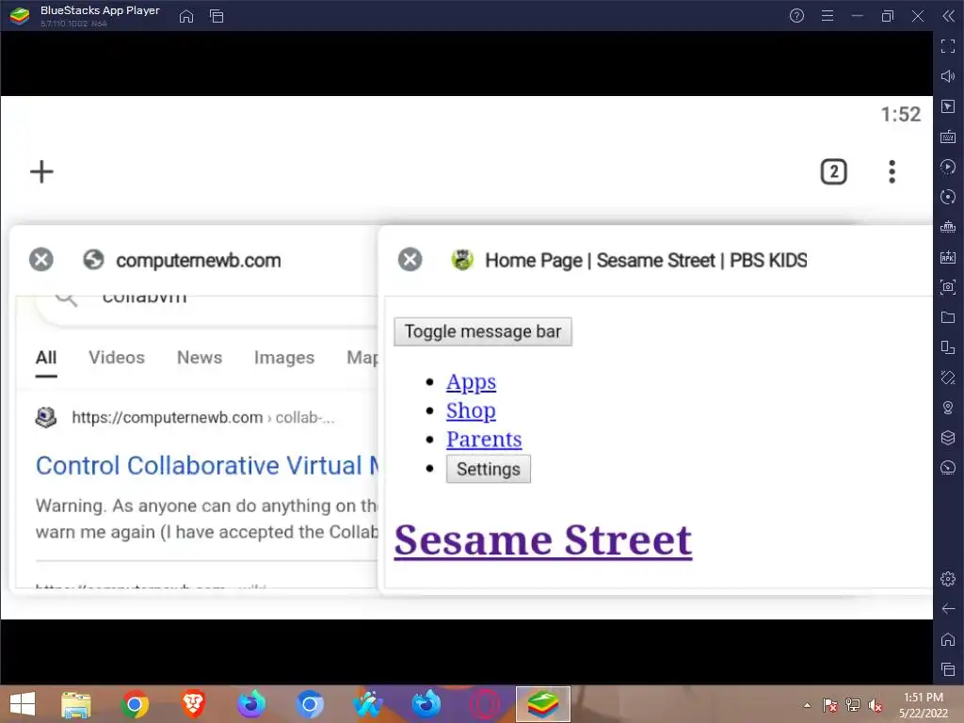Take a screenshot with the camera icon

pyautogui.click(x=948, y=287)
